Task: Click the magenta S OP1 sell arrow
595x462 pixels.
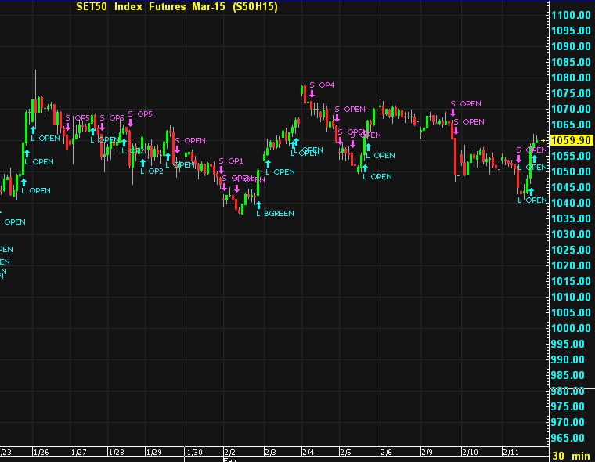Action: click(x=222, y=170)
